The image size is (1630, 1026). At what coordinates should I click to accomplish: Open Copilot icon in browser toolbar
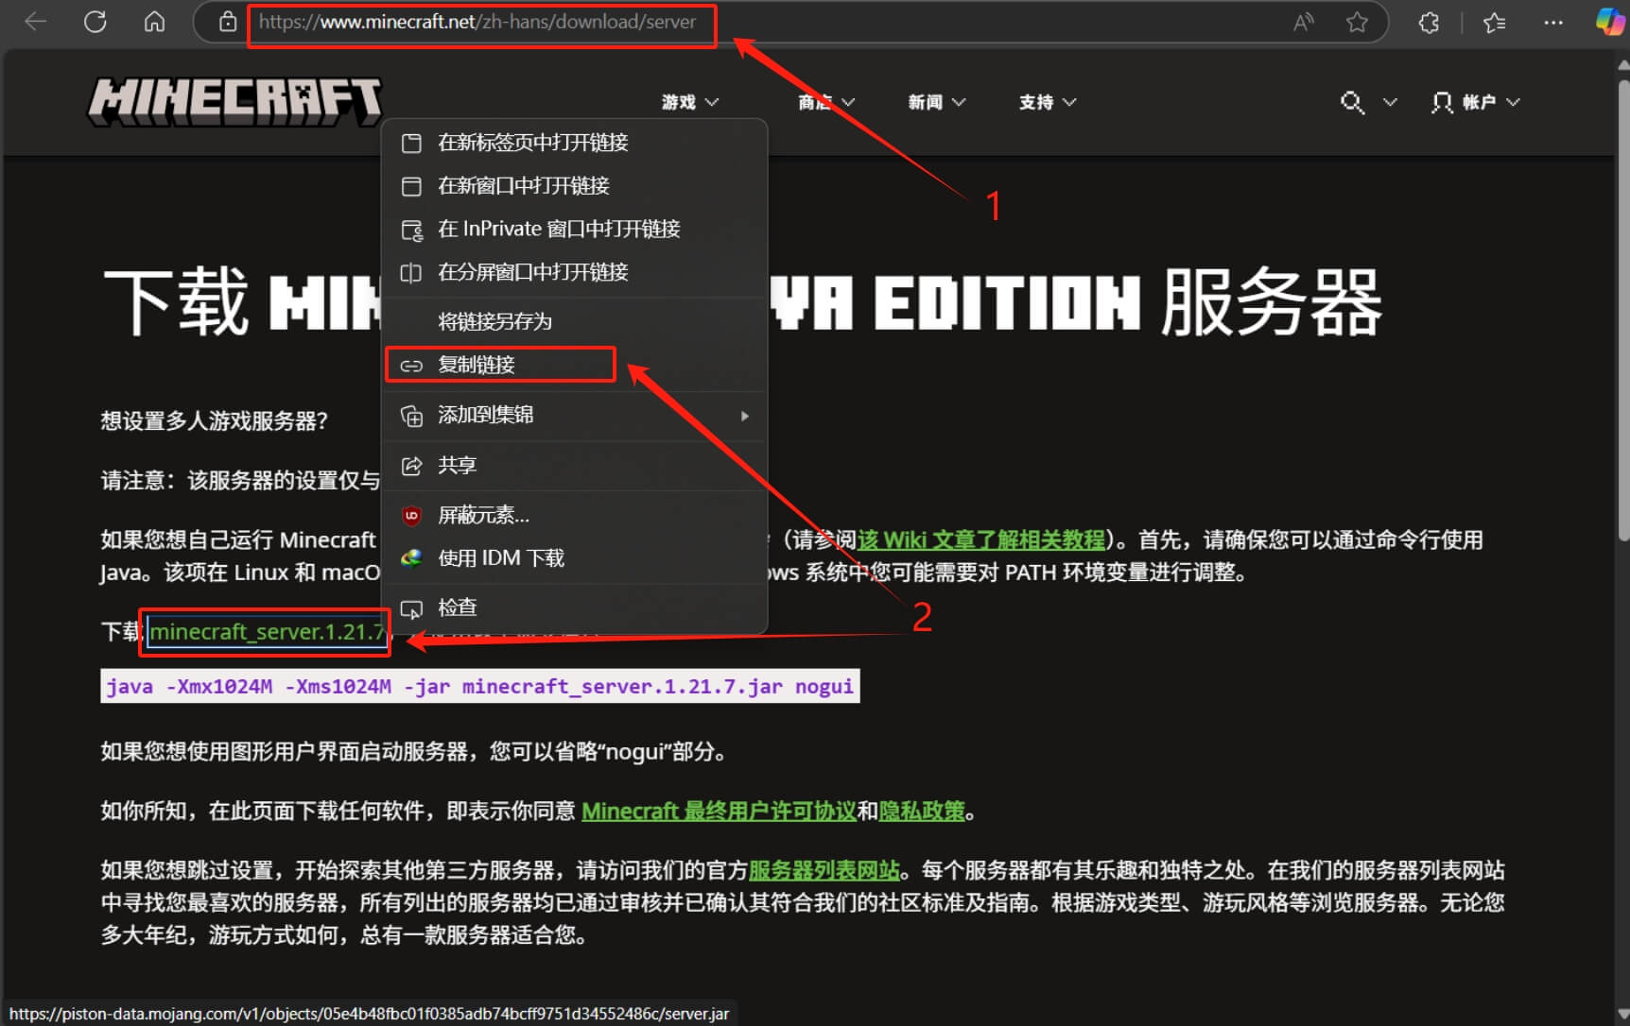click(1610, 22)
